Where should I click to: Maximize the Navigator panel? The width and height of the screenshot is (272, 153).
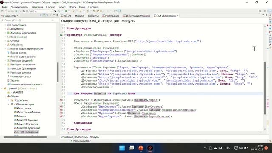57,15
